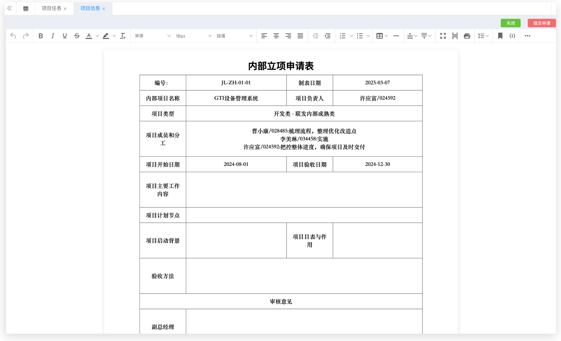Click the 2024-12-30 acceptance date

pos(378,164)
